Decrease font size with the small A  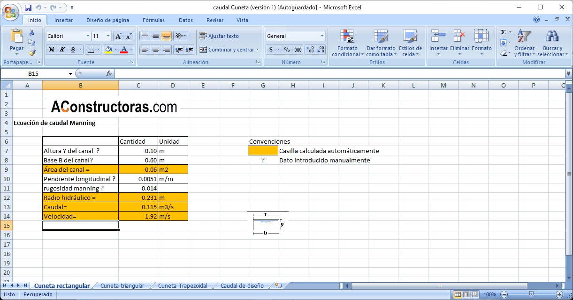[x=129, y=36]
